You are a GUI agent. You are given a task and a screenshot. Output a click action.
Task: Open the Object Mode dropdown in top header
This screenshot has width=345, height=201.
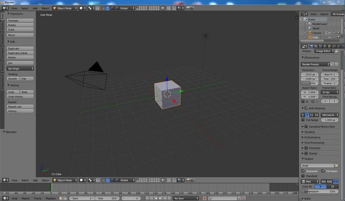65,8
